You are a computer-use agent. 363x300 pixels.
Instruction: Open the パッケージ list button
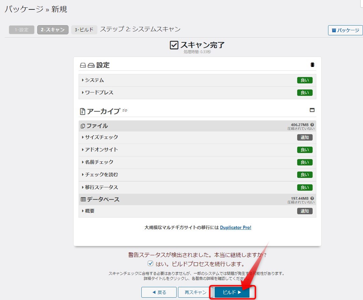[x=346, y=30]
